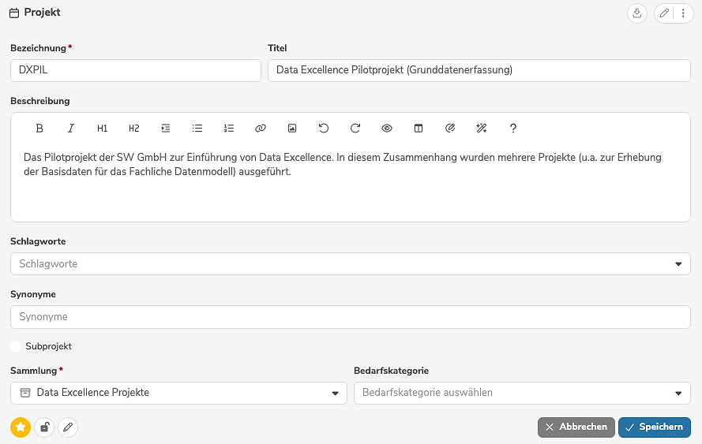Image resolution: width=702 pixels, height=444 pixels.
Task: Insert an image into description
Action: pos(292,129)
